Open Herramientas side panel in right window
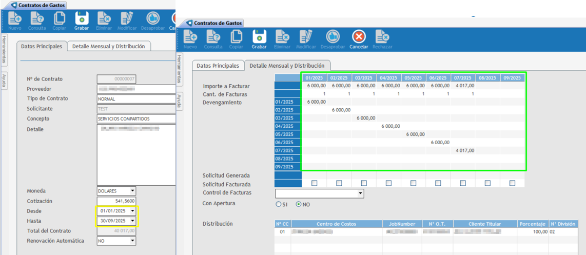 click(x=180, y=69)
